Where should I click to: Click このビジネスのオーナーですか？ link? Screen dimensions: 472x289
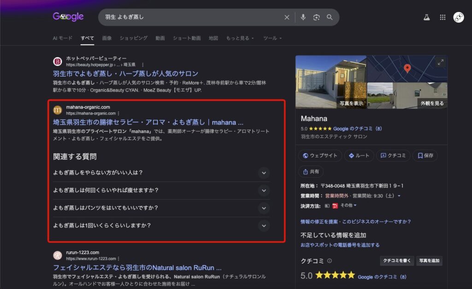[376, 222]
